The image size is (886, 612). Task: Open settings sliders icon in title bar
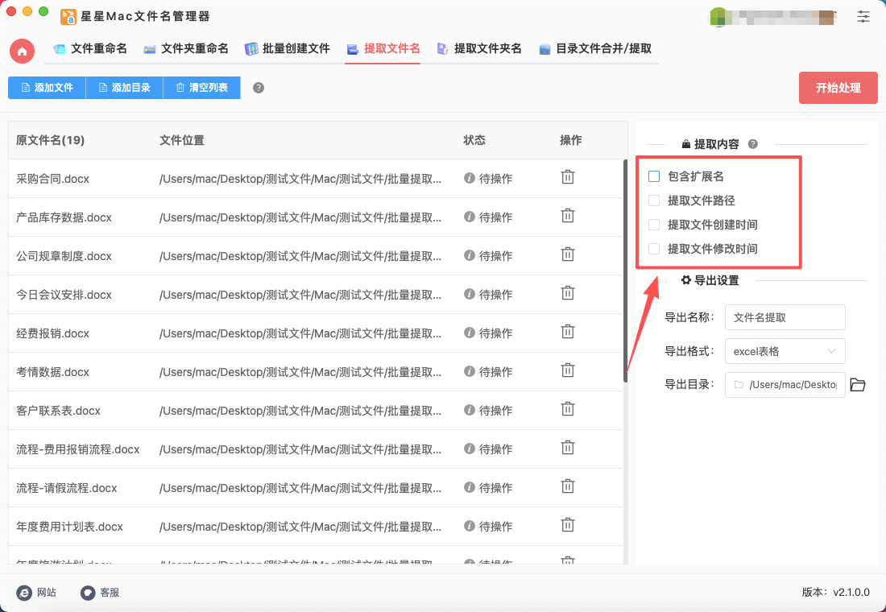863,16
